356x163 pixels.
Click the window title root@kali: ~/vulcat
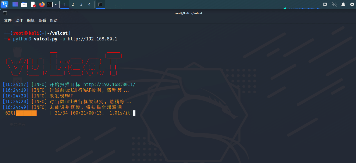[189, 13]
